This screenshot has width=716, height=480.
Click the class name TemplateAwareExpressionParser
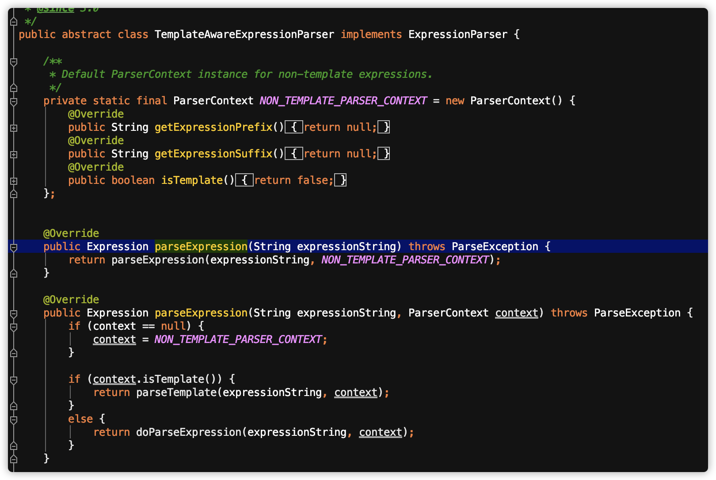[244, 34]
